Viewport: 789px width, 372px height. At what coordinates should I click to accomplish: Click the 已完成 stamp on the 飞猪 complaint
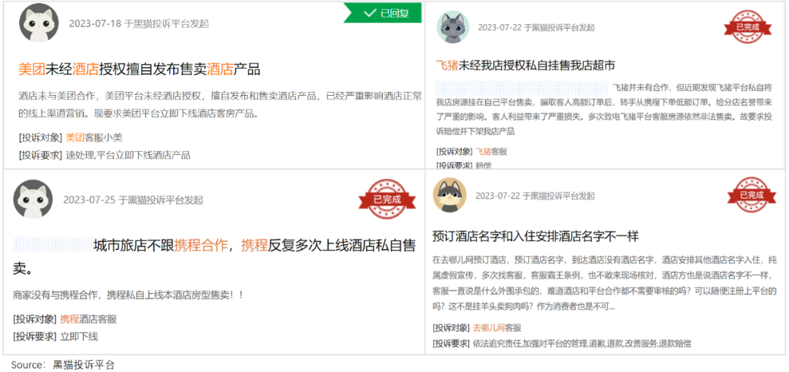click(747, 27)
